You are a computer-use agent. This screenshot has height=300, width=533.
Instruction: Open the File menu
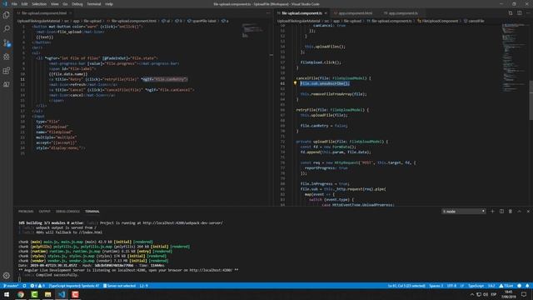14,4
